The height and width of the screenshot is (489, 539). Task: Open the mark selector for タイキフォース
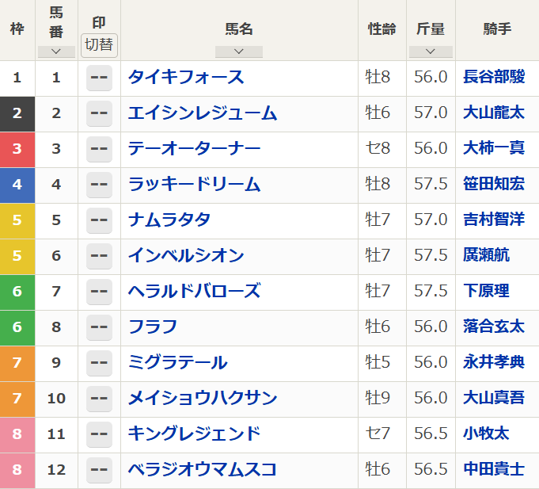point(99,78)
